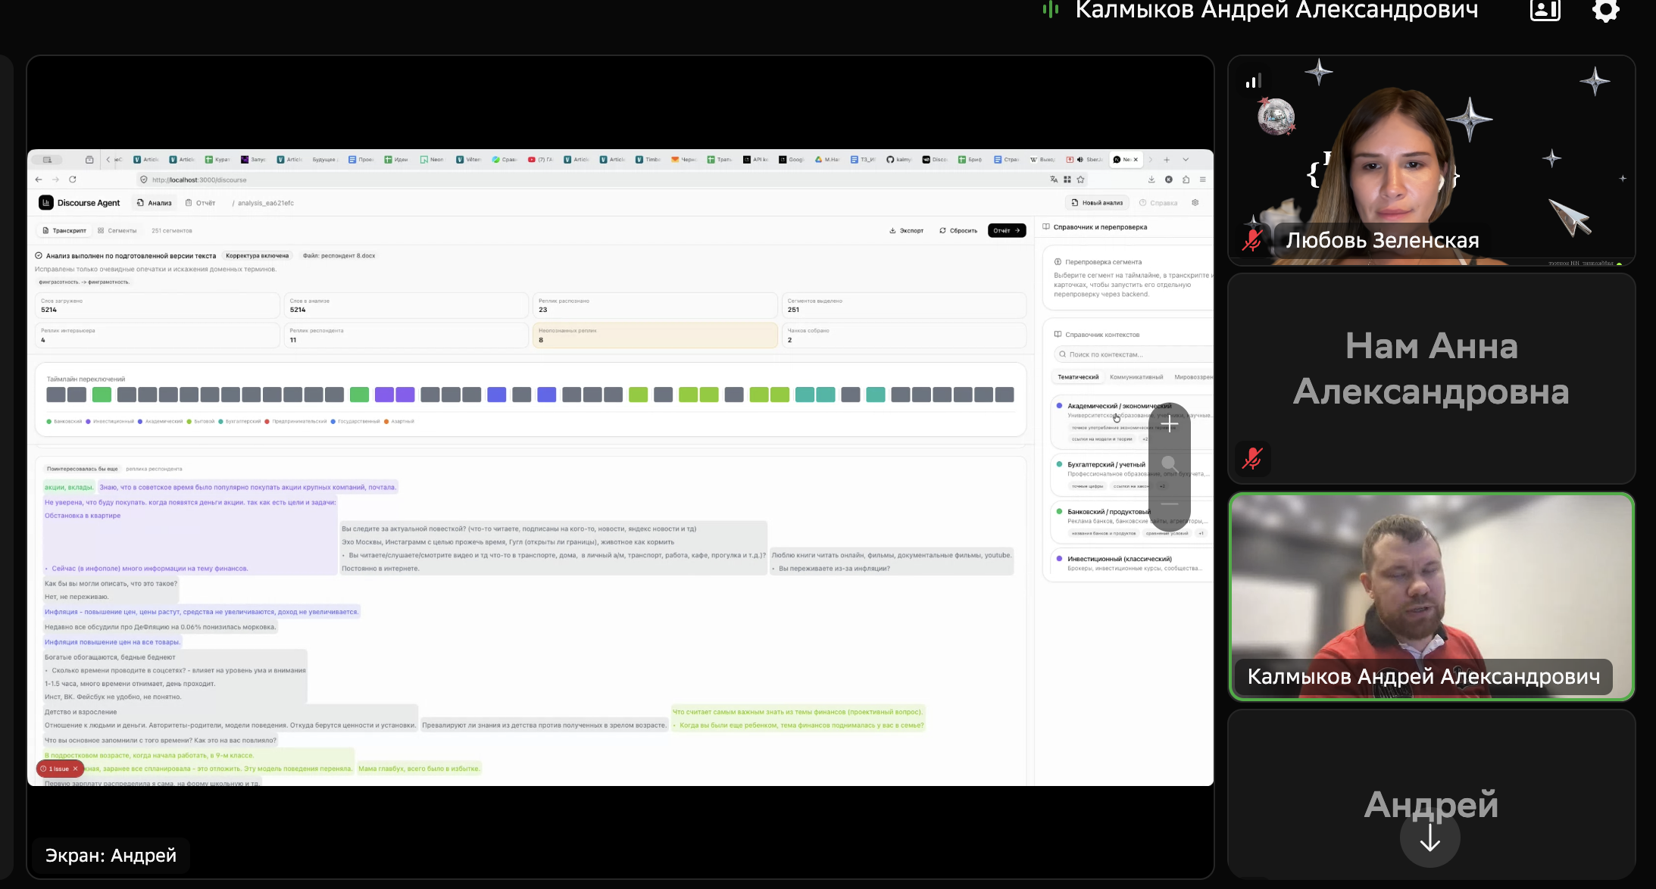The width and height of the screenshot is (1656, 889).
Task: Click the first purple timeline segment
Action: [x=384, y=395]
